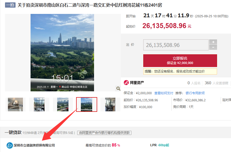This screenshot has width=231, height=152.
Task: Click 深圳市立德融资担保有限公司 company name
Action: tap(34, 145)
